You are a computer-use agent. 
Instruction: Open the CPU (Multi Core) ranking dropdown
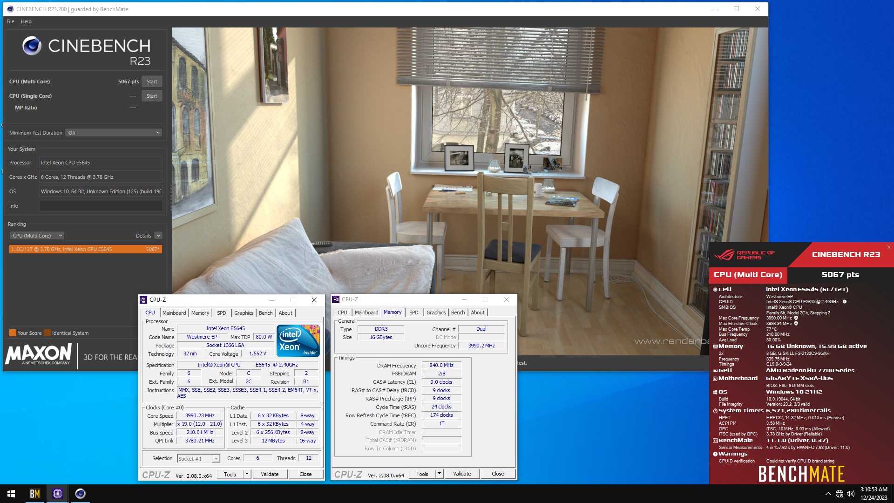click(36, 236)
